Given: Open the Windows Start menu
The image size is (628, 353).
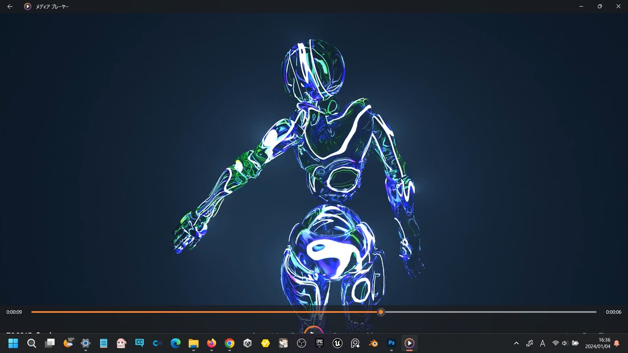Looking at the screenshot, I should 13,343.
